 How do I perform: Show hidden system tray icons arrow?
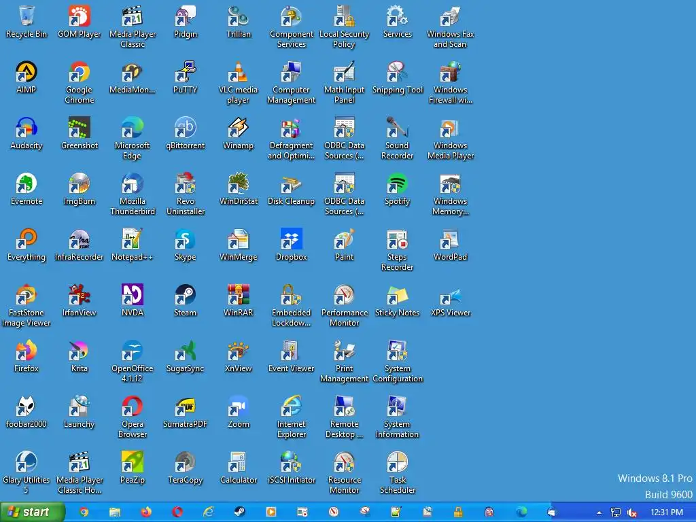[x=599, y=512]
